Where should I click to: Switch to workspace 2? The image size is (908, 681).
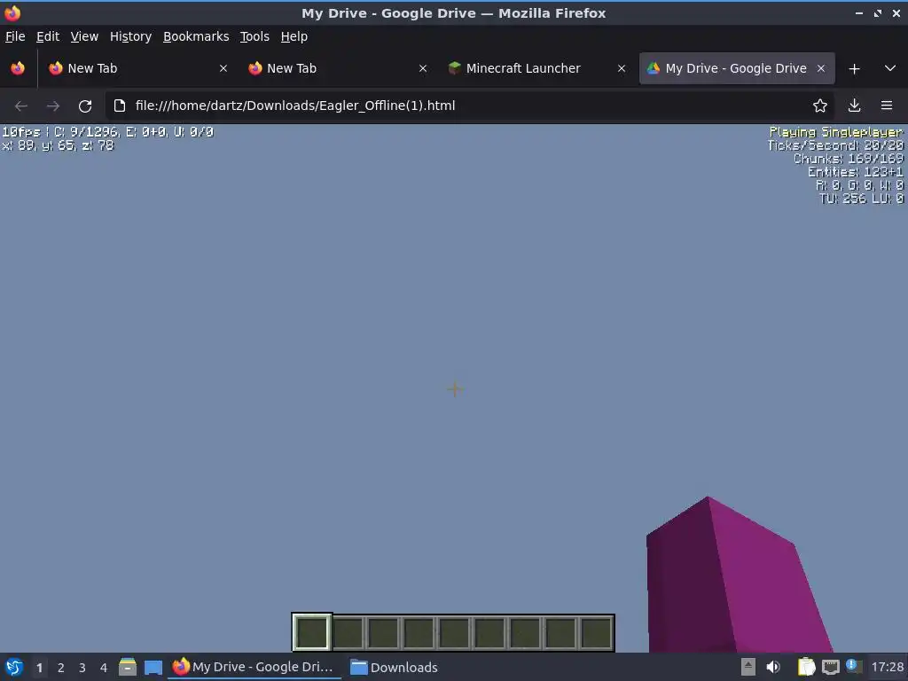[x=61, y=668]
